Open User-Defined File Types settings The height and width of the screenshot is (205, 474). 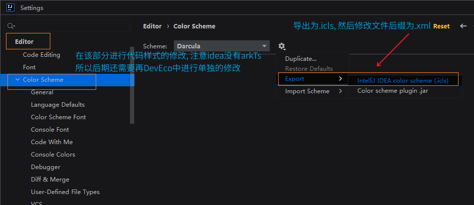[x=65, y=192]
